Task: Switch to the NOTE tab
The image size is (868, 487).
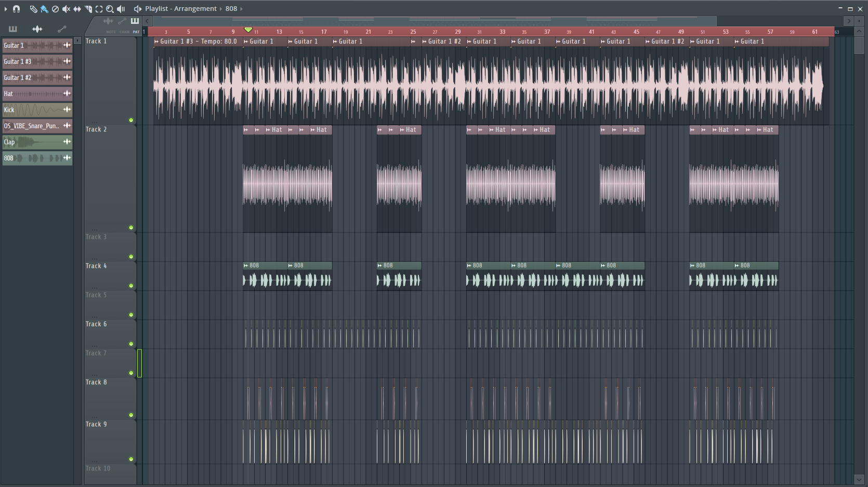Action: pyautogui.click(x=111, y=32)
